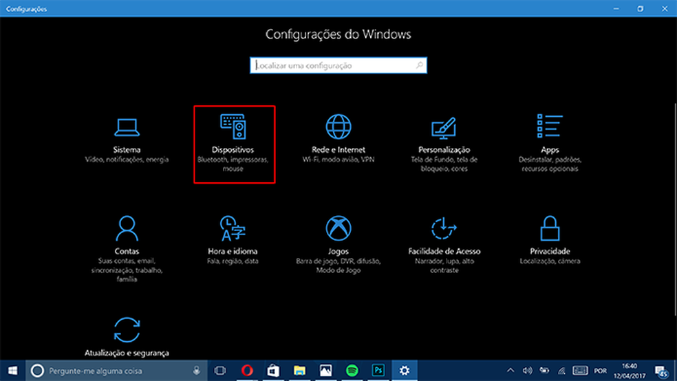Close the Configurações window

coord(665,9)
